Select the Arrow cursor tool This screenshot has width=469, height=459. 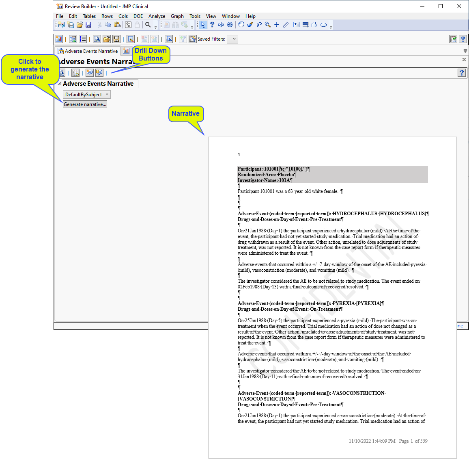pyautogui.click(x=203, y=25)
